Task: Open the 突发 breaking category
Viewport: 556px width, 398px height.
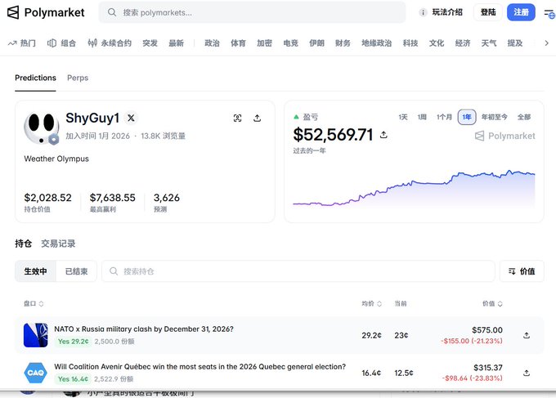Action: [x=150, y=43]
